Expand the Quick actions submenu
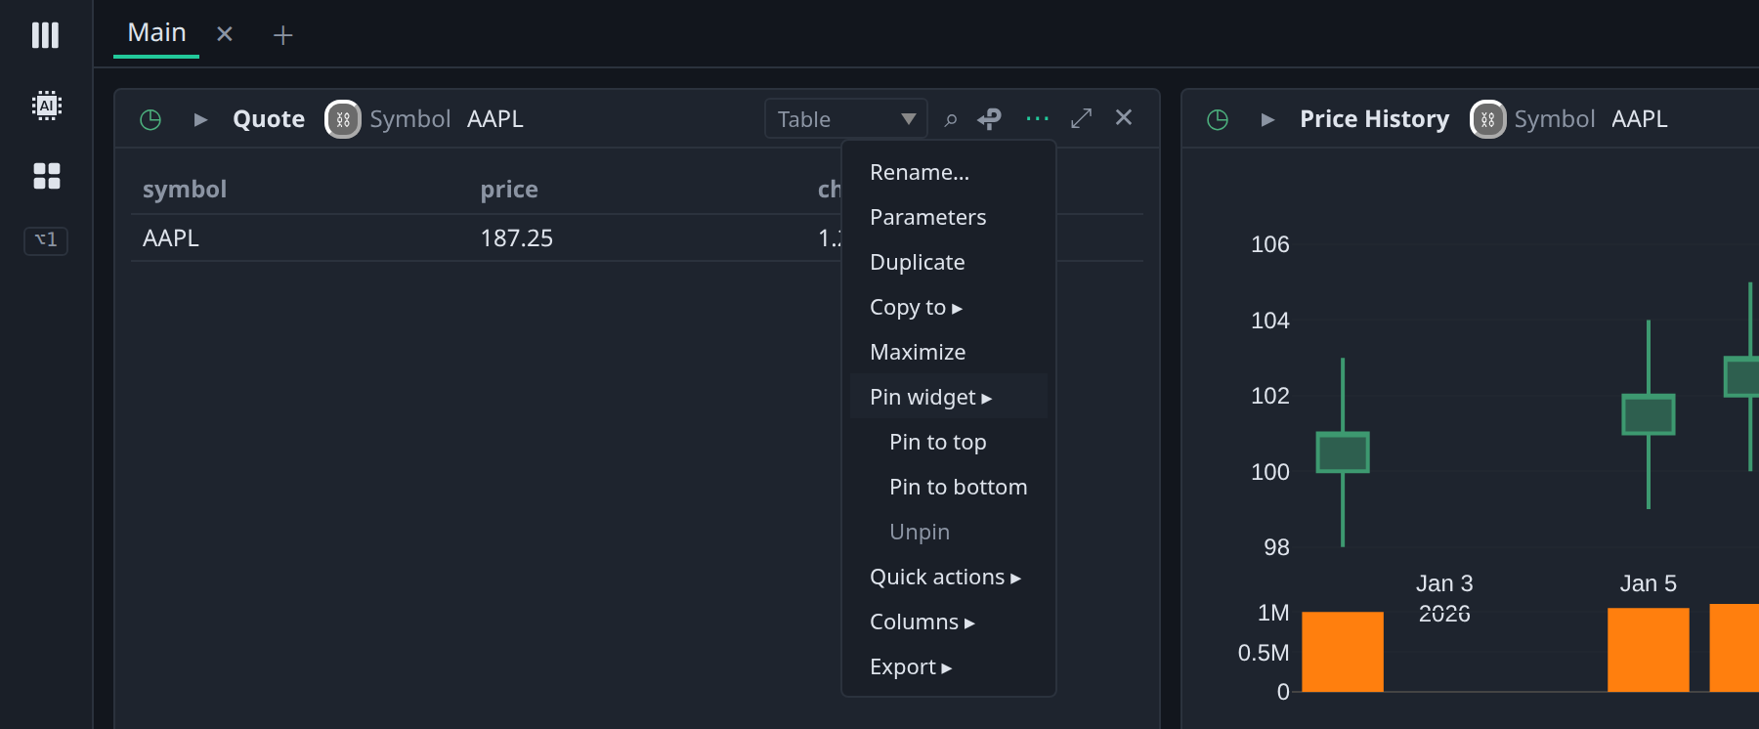The image size is (1759, 729). [948, 577]
